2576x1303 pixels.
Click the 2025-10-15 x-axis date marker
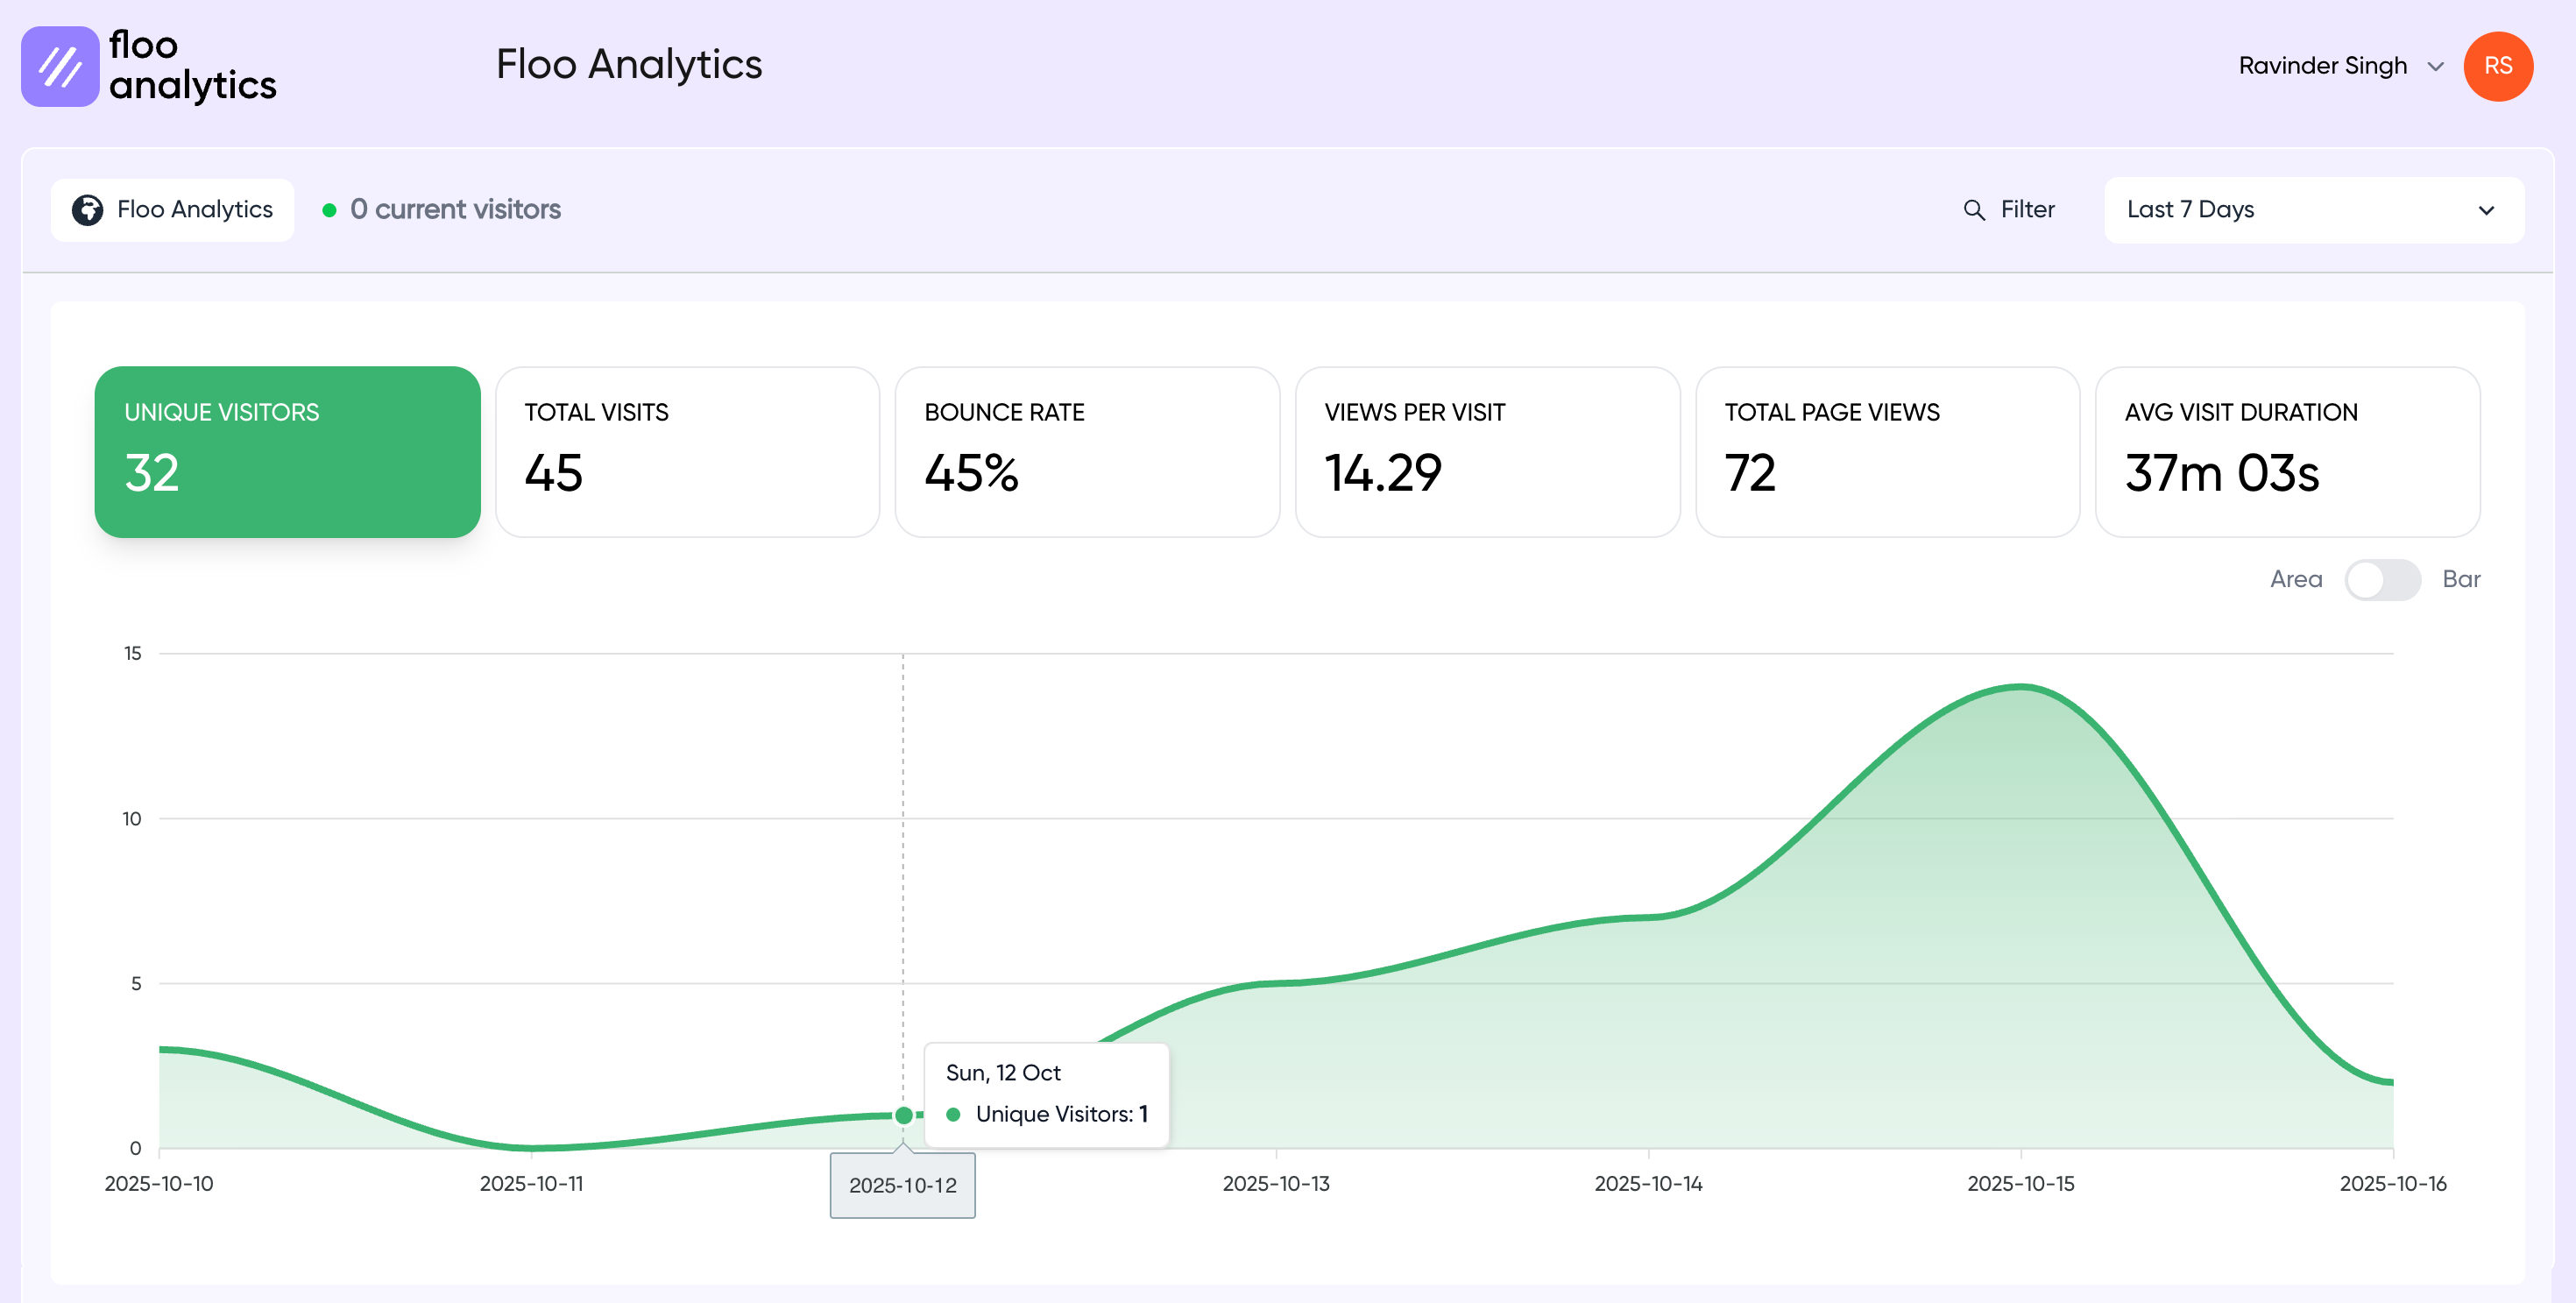(2020, 1183)
